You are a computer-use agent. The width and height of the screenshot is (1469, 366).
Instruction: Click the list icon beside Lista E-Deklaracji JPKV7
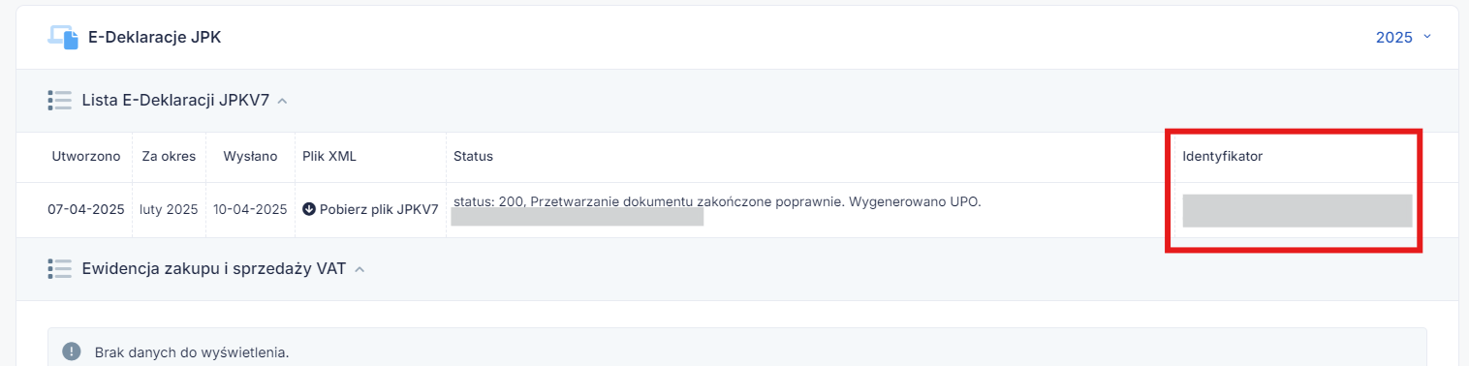(60, 100)
